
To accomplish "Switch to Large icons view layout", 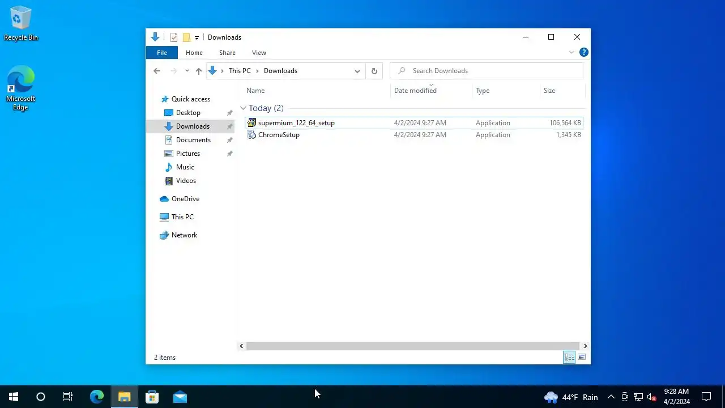I will pyautogui.click(x=582, y=357).
